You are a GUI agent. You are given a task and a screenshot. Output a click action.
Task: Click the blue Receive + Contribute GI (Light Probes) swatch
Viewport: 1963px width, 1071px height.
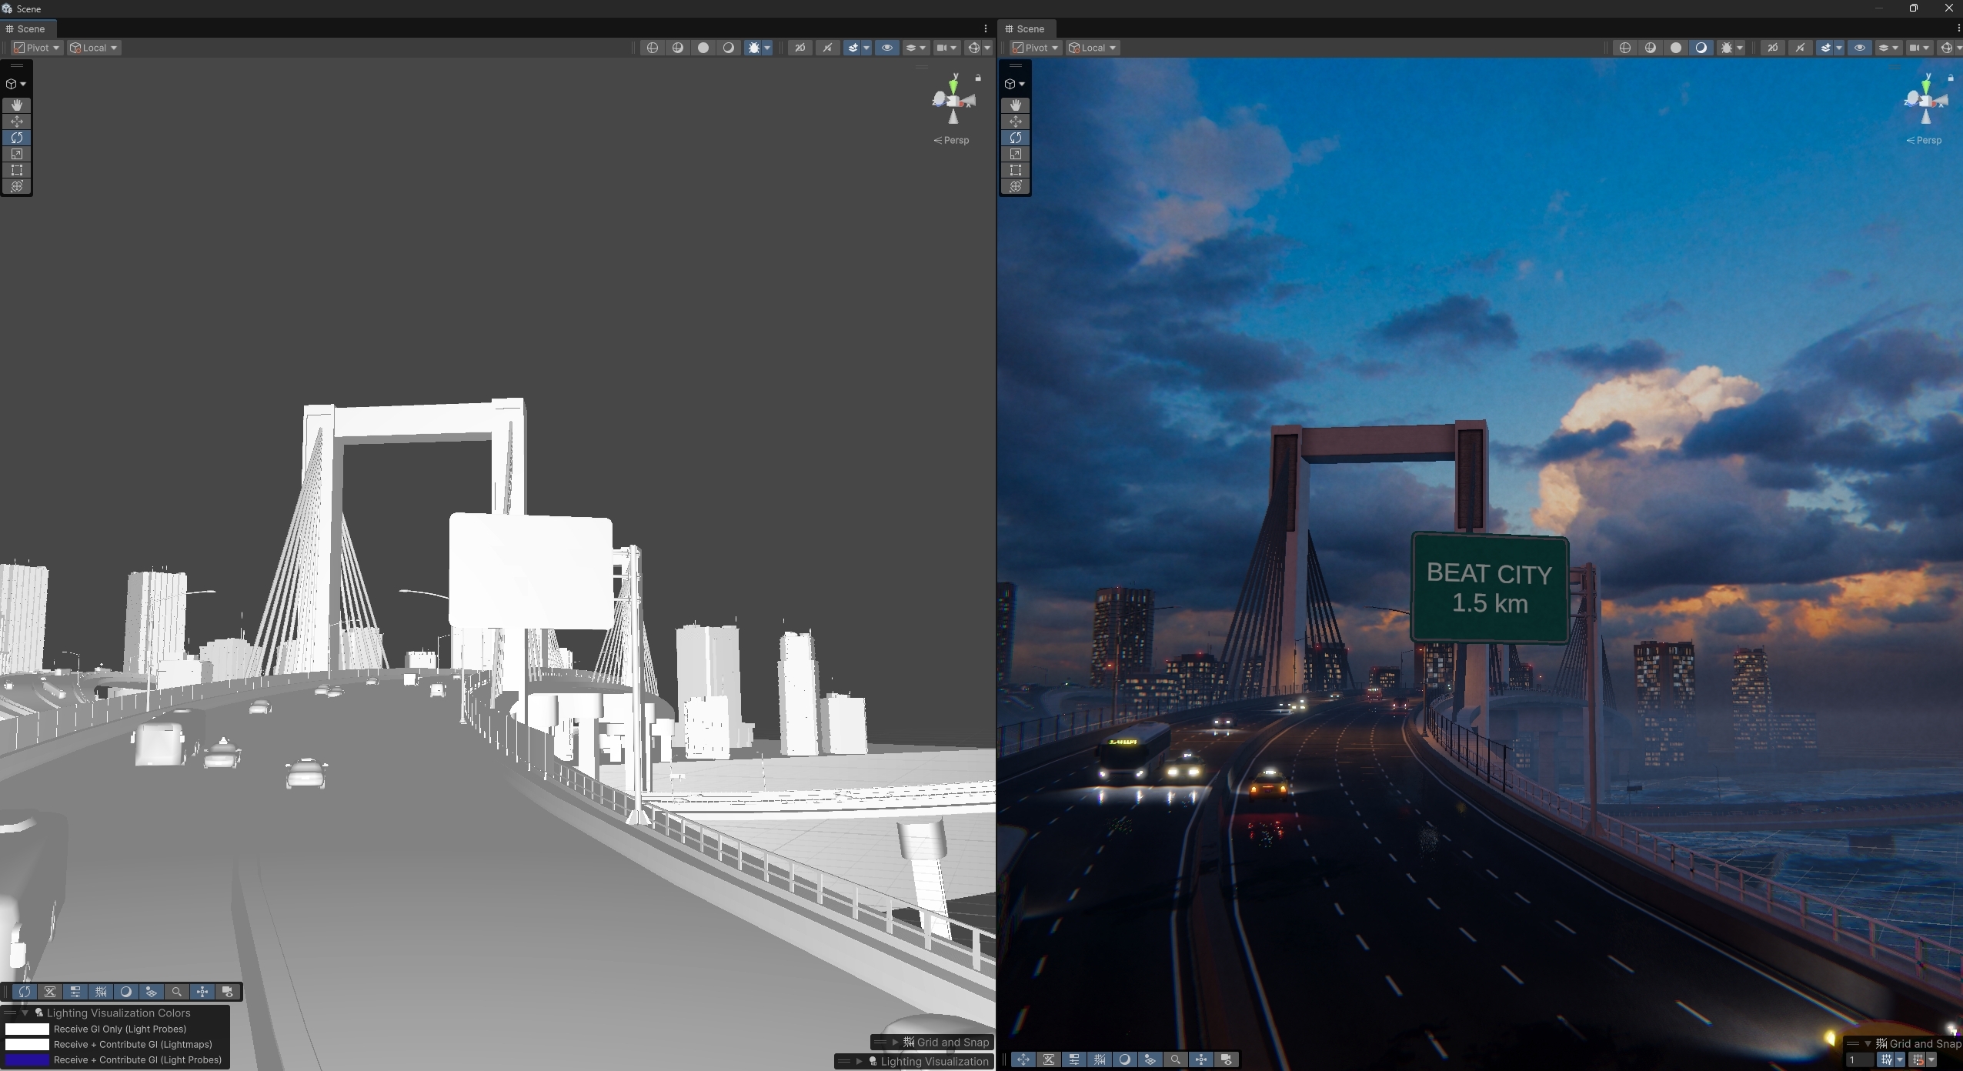pyautogui.click(x=27, y=1059)
